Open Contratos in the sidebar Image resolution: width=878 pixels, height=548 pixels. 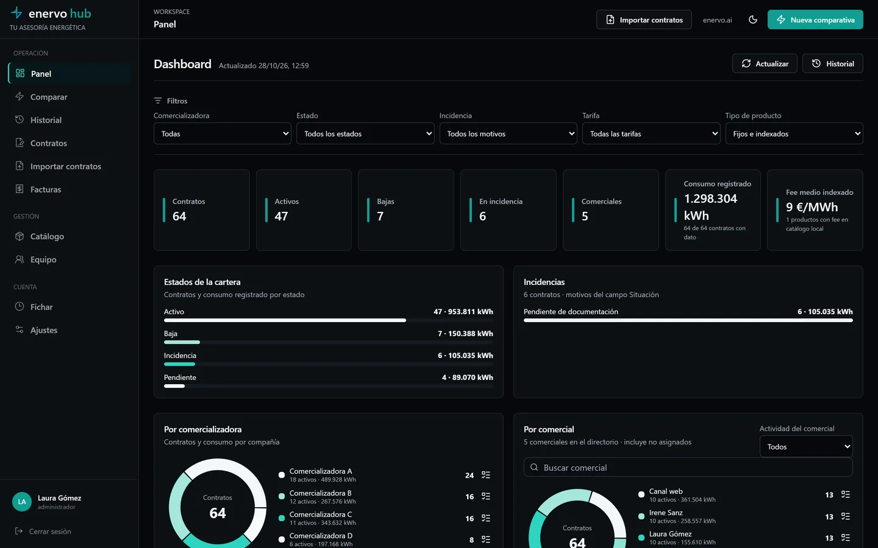coord(70,143)
